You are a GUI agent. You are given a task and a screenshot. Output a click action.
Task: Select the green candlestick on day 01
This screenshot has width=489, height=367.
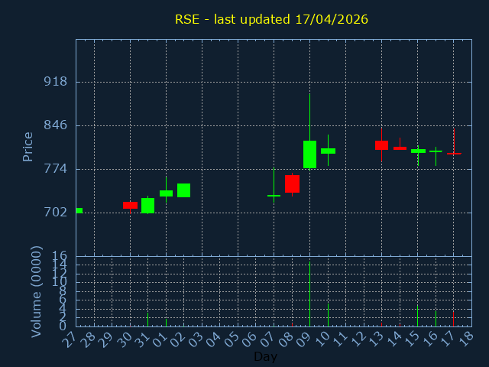click(x=166, y=193)
